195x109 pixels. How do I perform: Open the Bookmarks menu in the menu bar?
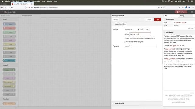pyautogui.click(x=36, y=1)
